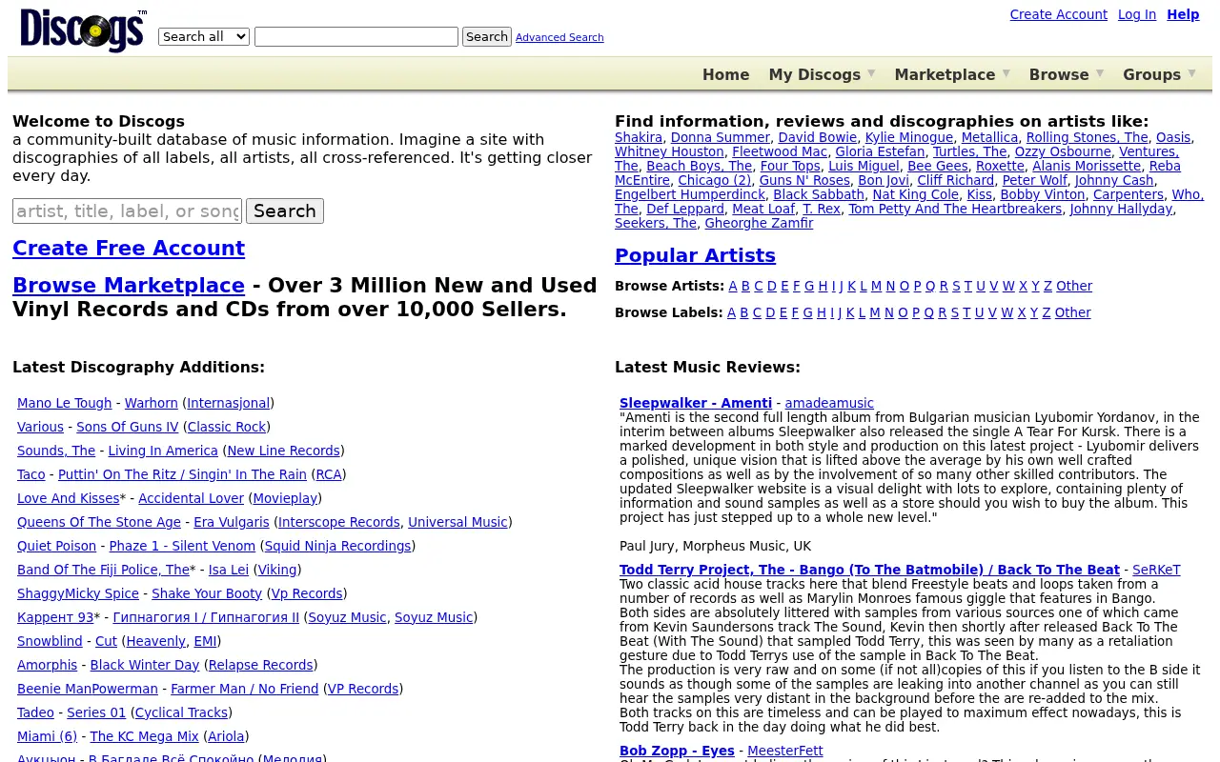Click Create Account at top right
Screen dimensions: 1220x762
pos(1058,14)
